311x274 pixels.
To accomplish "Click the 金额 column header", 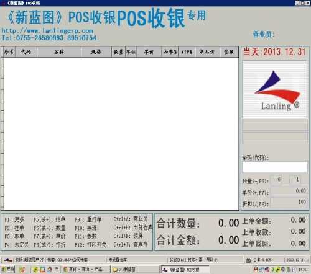I will (x=229, y=52).
